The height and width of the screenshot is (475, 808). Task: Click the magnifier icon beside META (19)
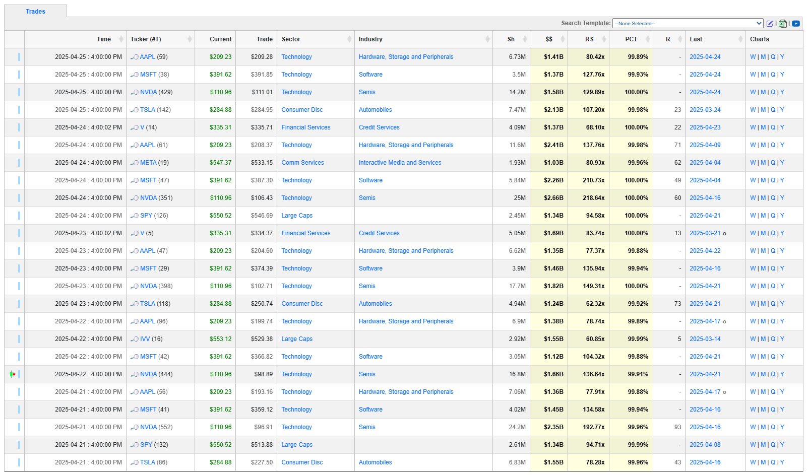click(x=134, y=163)
